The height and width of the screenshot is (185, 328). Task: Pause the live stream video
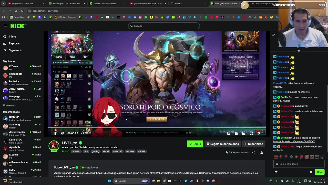[55, 133]
